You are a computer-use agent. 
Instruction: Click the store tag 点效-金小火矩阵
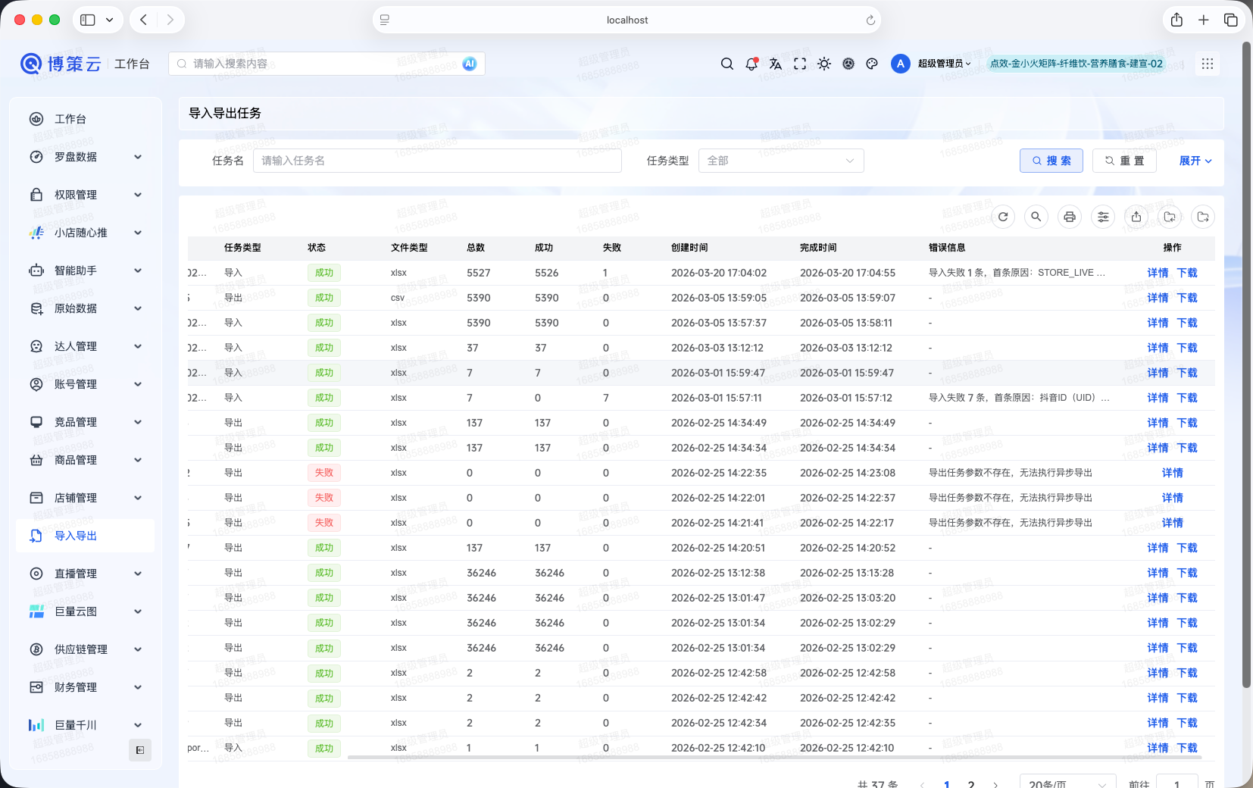(1076, 64)
